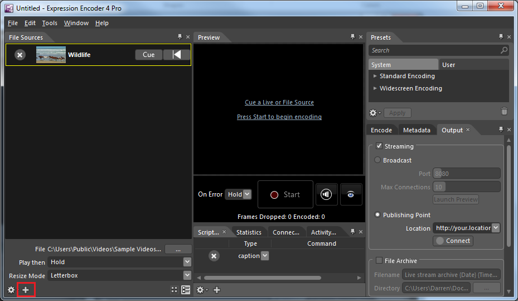518x301 pixels.
Task: Close the Preview panel
Action: (361, 37)
